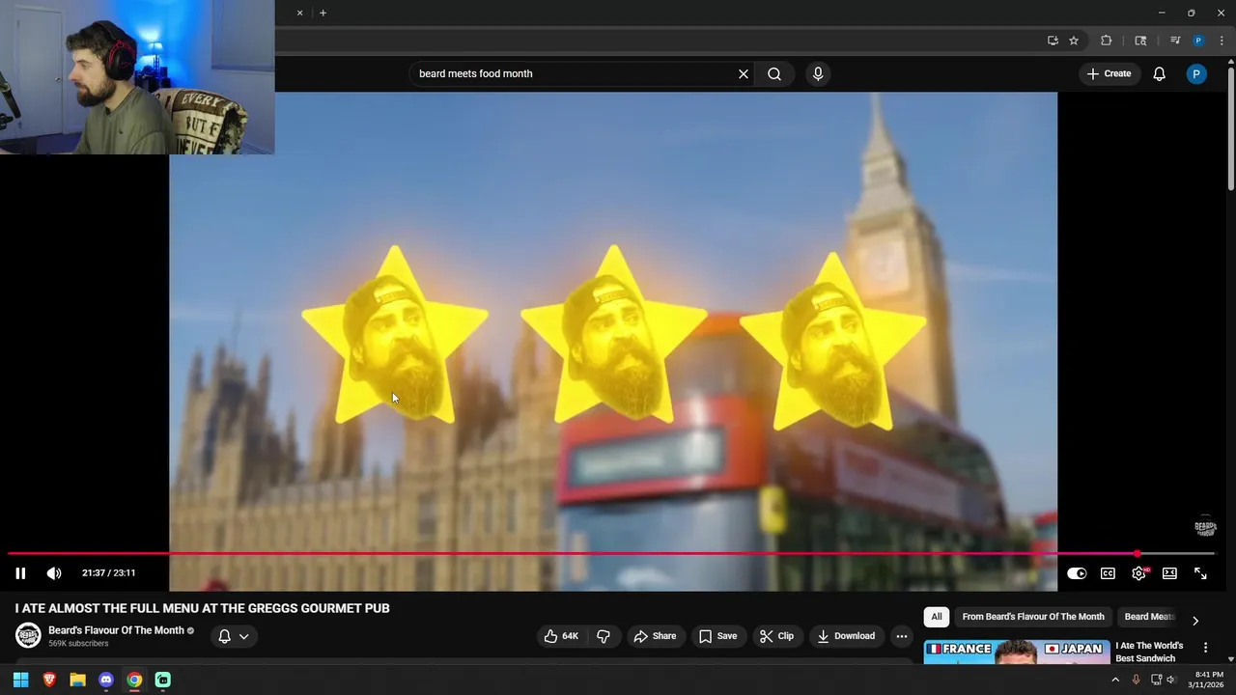
Task: Open the Clip button
Action: 776,636
